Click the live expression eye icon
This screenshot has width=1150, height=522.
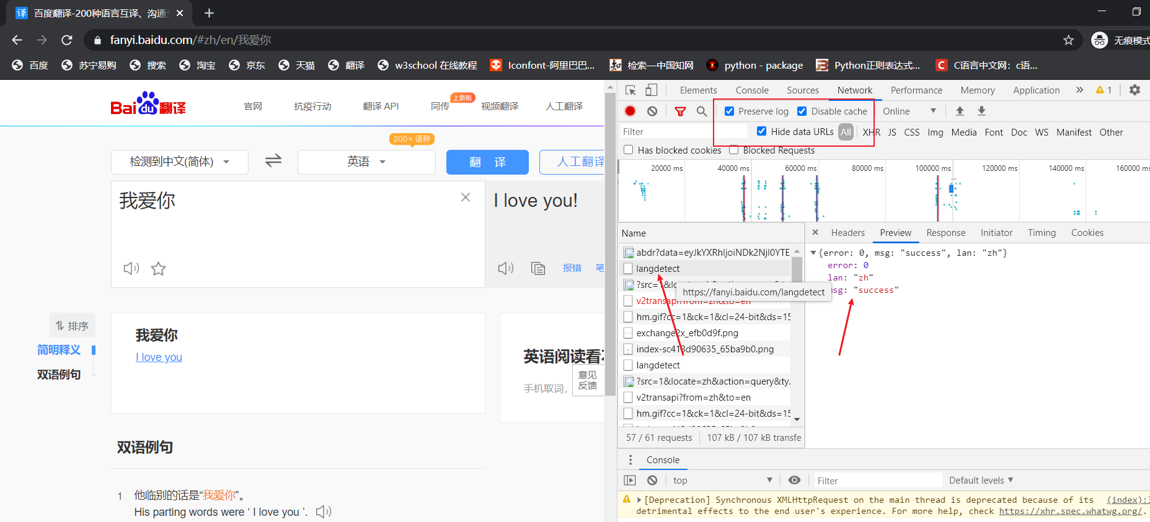pyautogui.click(x=794, y=481)
